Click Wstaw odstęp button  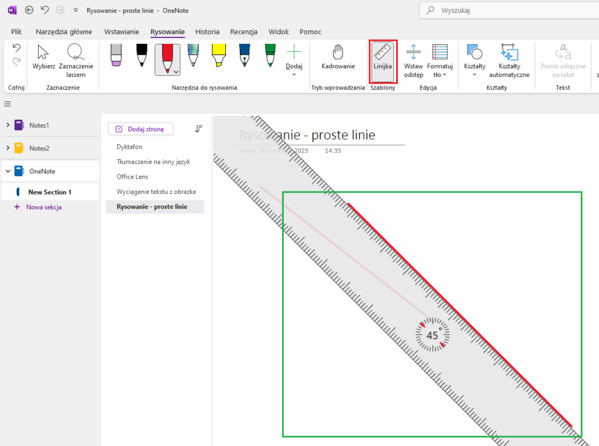[x=414, y=61]
